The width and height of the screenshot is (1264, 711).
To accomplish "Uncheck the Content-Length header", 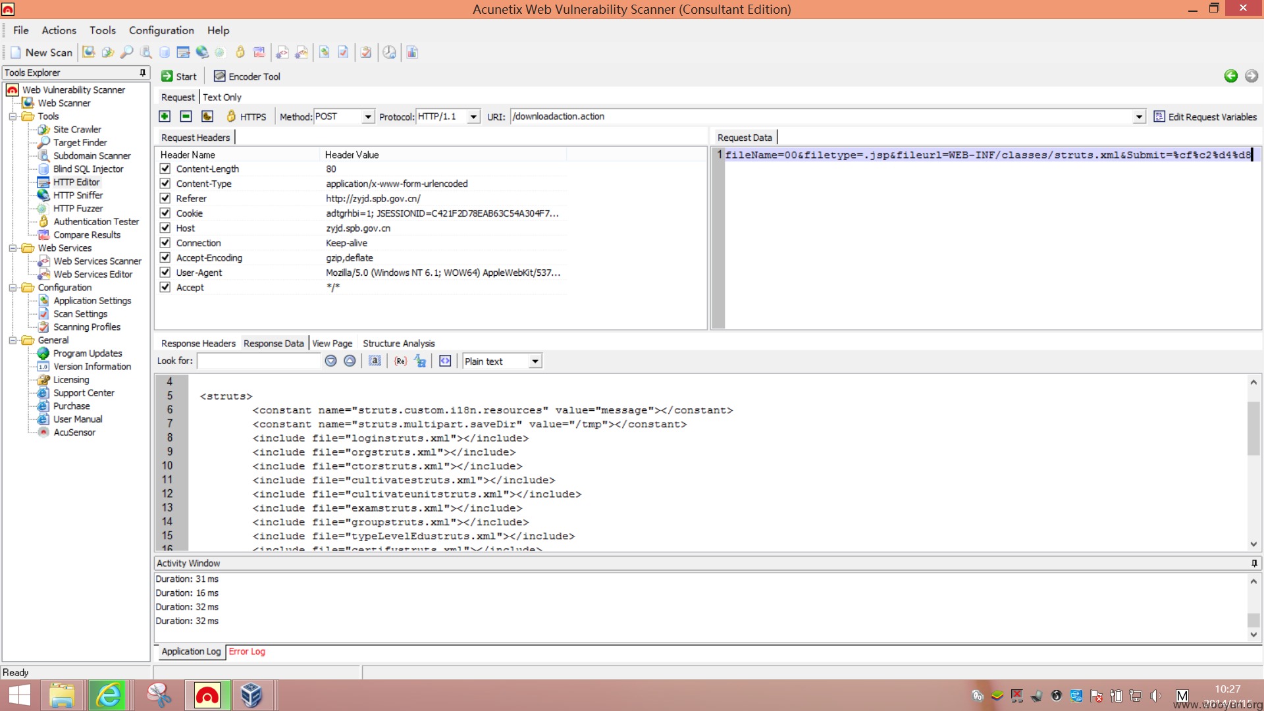I will 165,169.
